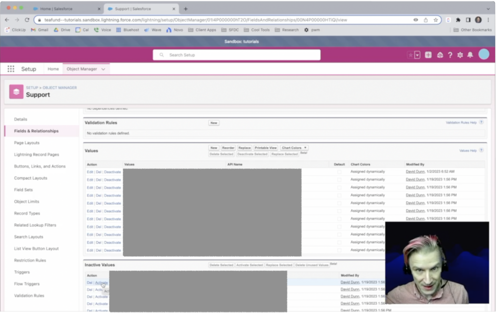Viewport: 497px width, 313px height.
Task: Open the Global Actions plus icon
Action: (428, 55)
